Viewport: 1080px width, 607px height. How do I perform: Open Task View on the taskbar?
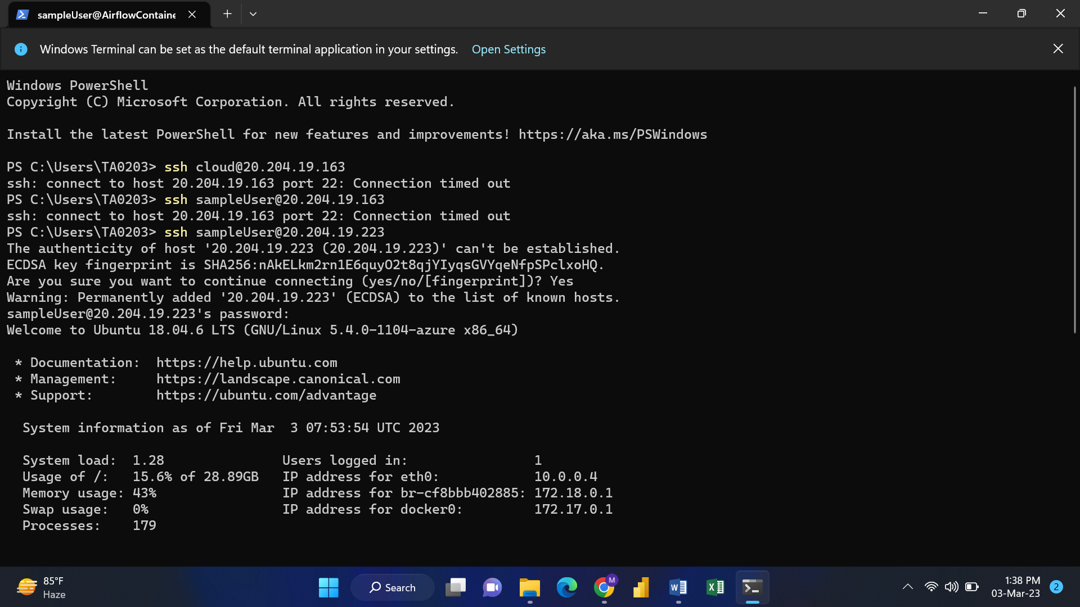(x=456, y=588)
